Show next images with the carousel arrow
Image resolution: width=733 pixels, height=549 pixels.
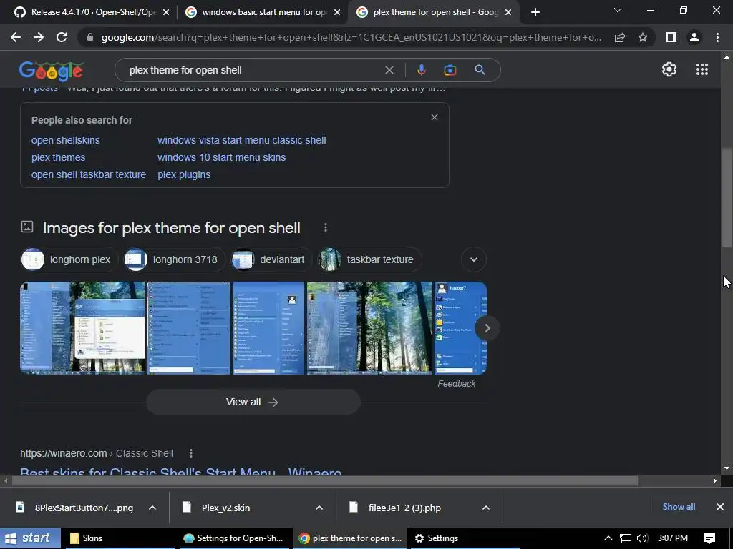(487, 328)
